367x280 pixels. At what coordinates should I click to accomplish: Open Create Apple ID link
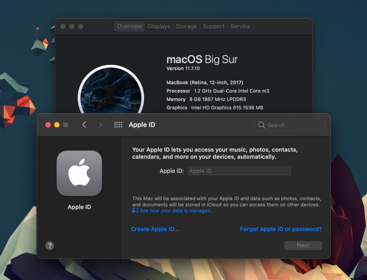point(155,229)
